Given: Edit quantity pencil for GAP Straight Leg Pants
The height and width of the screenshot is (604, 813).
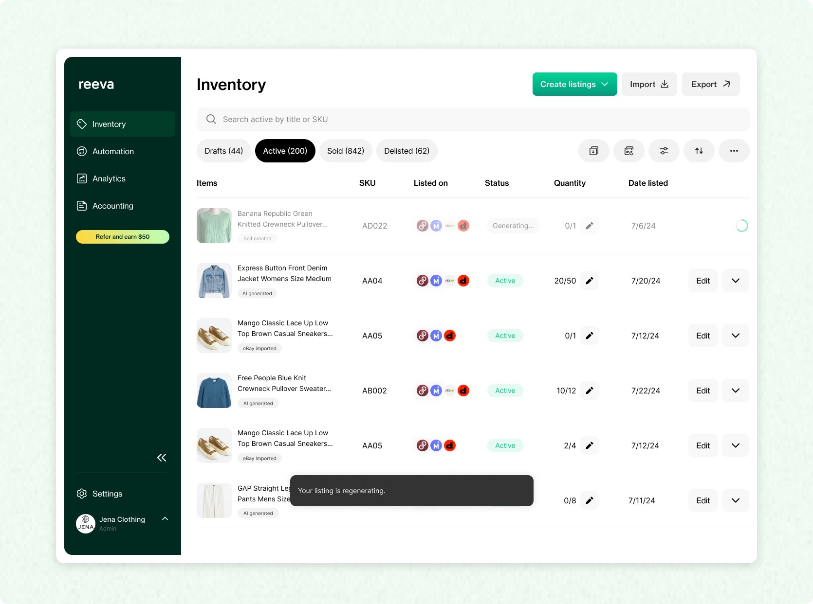Looking at the screenshot, I should [590, 500].
